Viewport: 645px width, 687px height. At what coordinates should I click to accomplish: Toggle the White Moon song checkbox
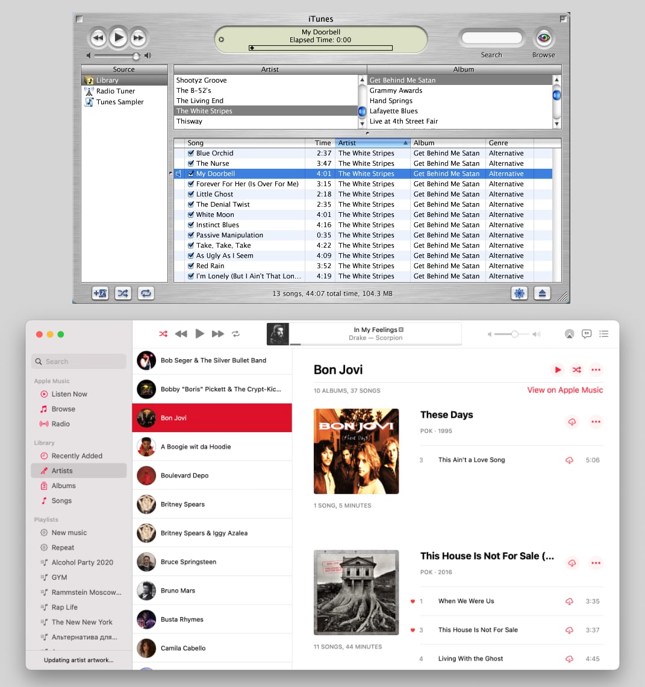191,215
